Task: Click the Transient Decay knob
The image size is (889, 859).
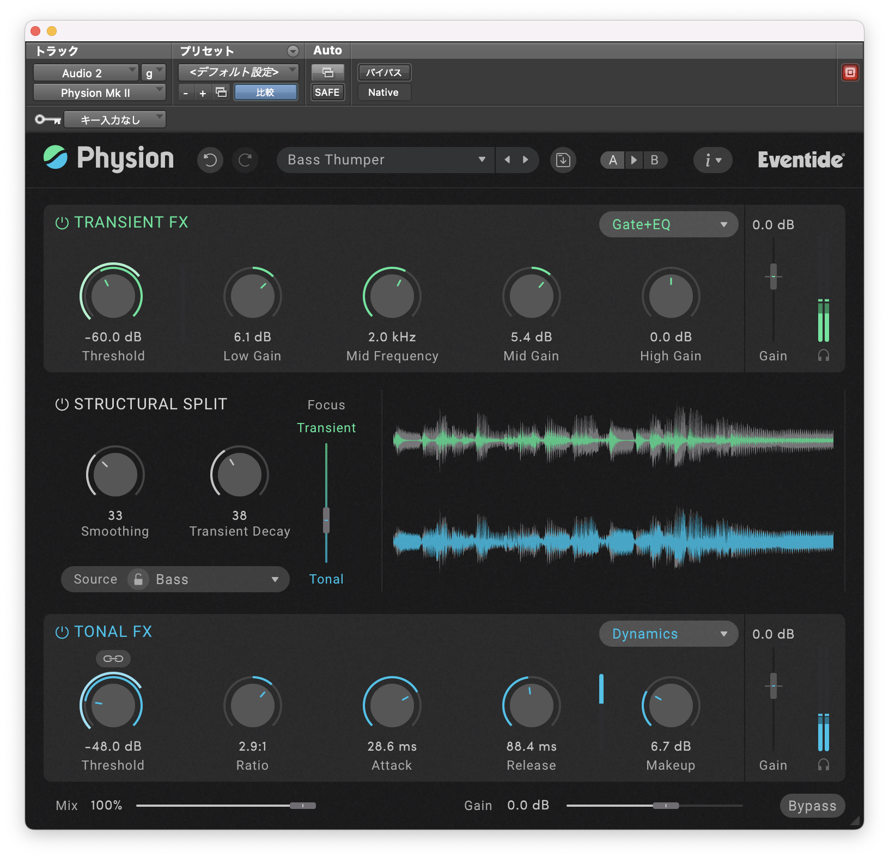Action: [x=240, y=474]
